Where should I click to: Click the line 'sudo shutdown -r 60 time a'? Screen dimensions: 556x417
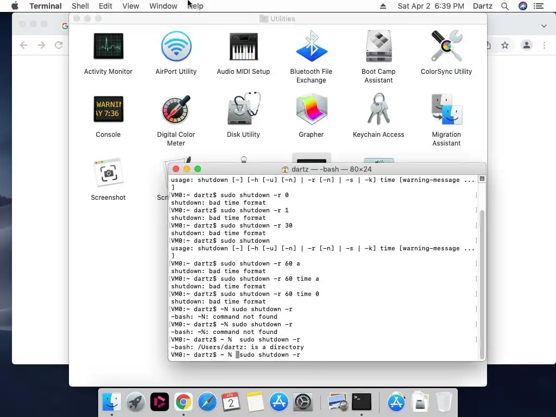(269, 279)
